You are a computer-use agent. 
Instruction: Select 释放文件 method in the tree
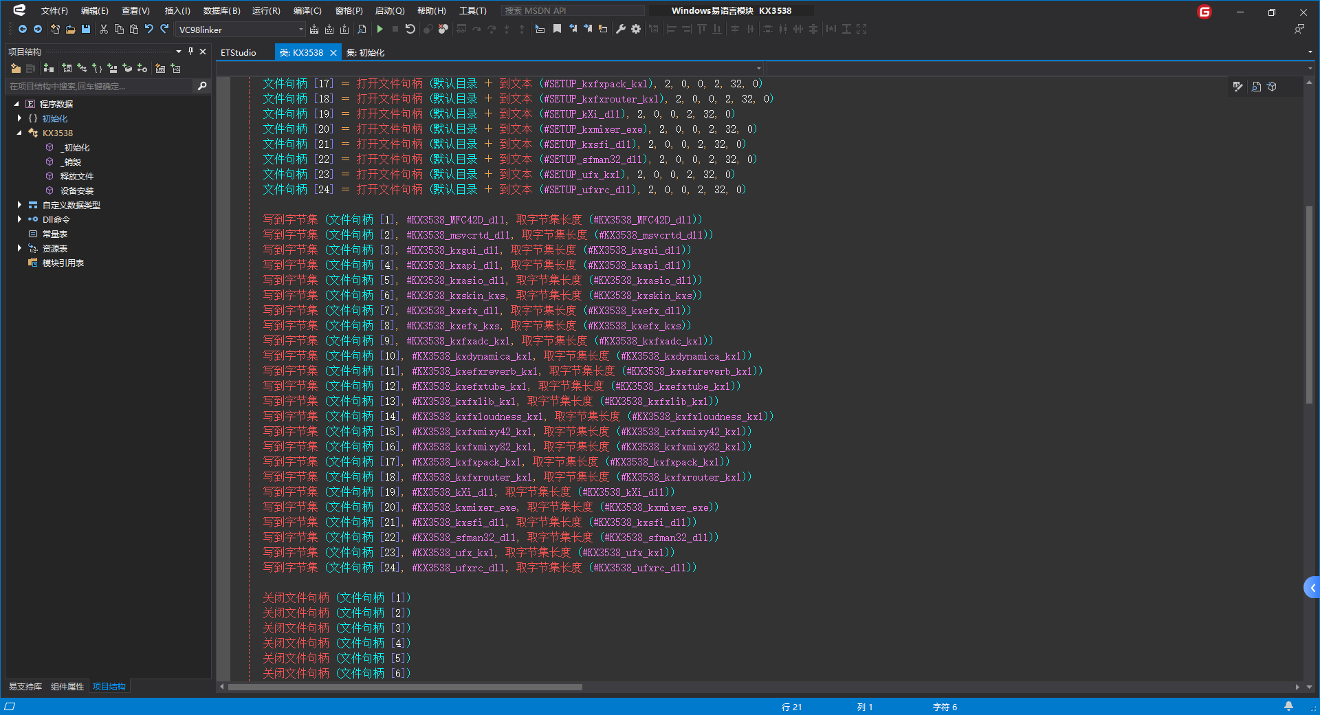coord(76,177)
